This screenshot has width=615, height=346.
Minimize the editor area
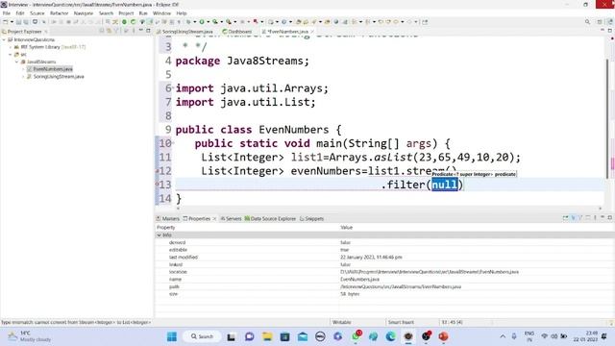pyautogui.click(x=603, y=30)
